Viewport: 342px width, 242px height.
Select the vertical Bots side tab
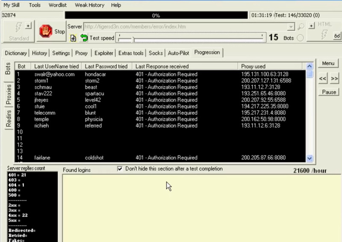tap(8, 69)
